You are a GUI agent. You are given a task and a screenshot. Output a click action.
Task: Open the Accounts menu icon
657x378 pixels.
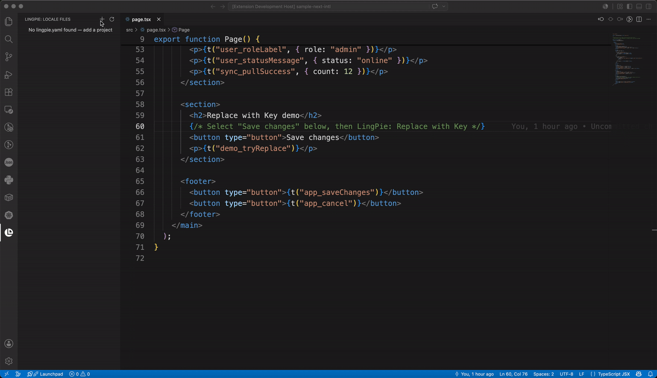coord(8,344)
